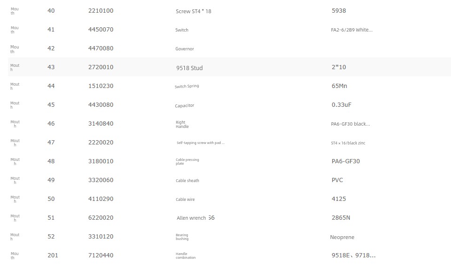Click the Bearing bushing part name

tap(182, 237)
